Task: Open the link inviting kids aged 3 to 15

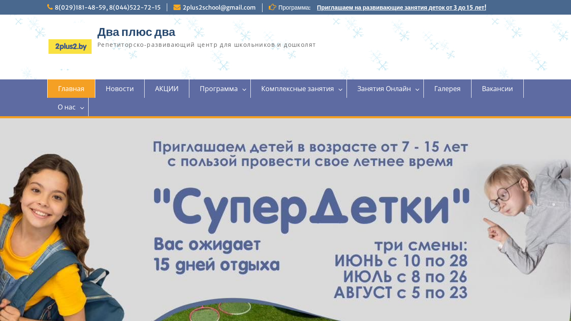Action: coord(401,8)
